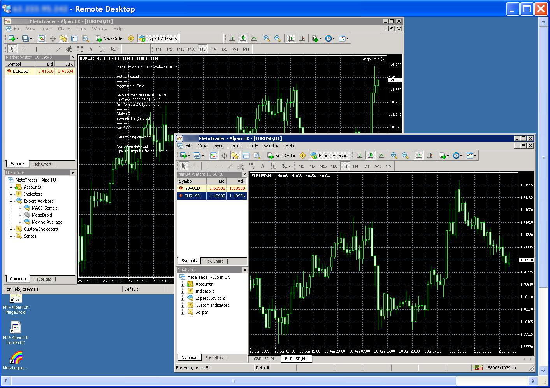Select Cursor arrow tool in front window

click(184, 166)
